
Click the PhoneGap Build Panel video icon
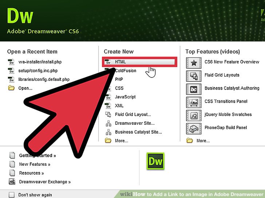point(194,128)
